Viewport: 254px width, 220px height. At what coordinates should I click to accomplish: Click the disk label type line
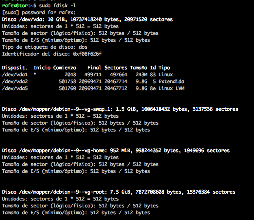pyautogui.click(x=45, y=47)
